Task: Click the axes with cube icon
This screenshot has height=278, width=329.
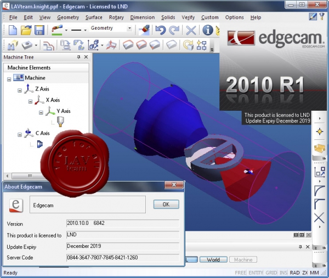Action: (93, 45)
